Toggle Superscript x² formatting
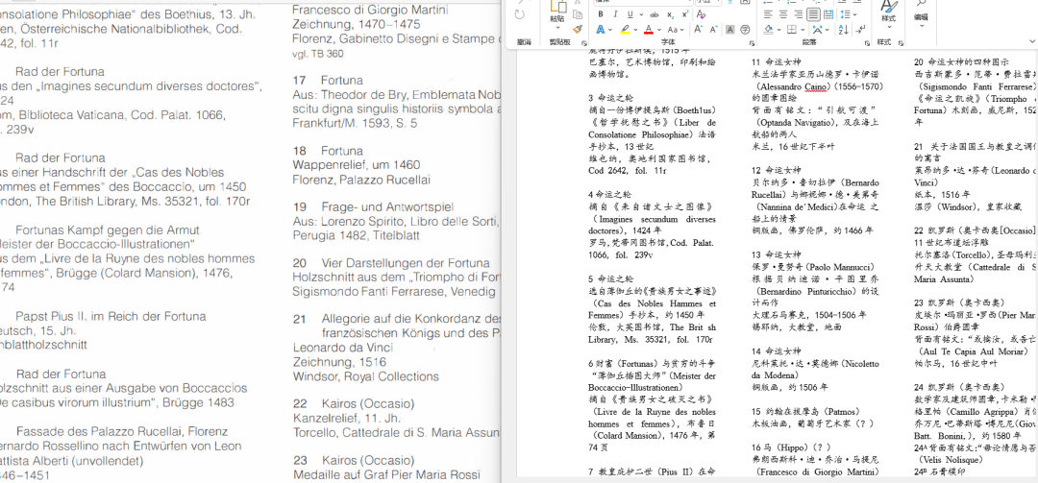 pos(685,14)
